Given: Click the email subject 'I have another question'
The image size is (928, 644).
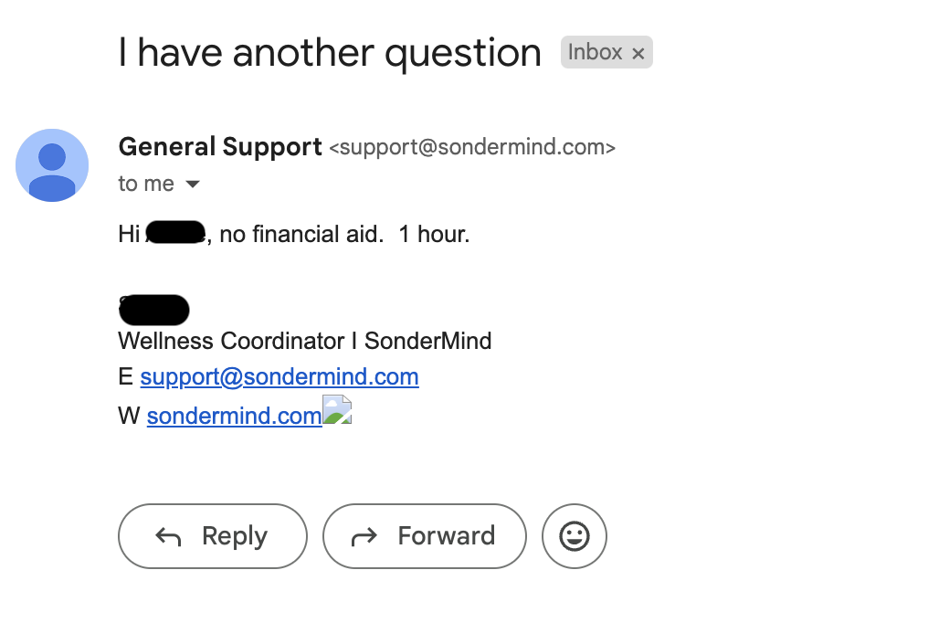Looking at the screenshot, I should click(x=330, y=52).
